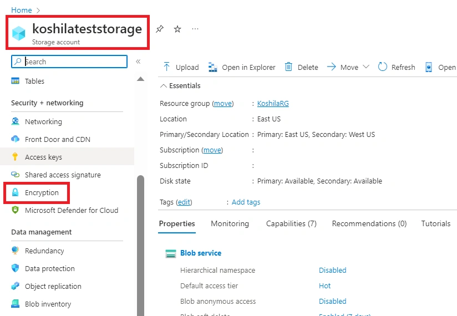This screenshot has height=316, width=457.
Task: Click the storage account cube icon
Action: tap(19, 33)
